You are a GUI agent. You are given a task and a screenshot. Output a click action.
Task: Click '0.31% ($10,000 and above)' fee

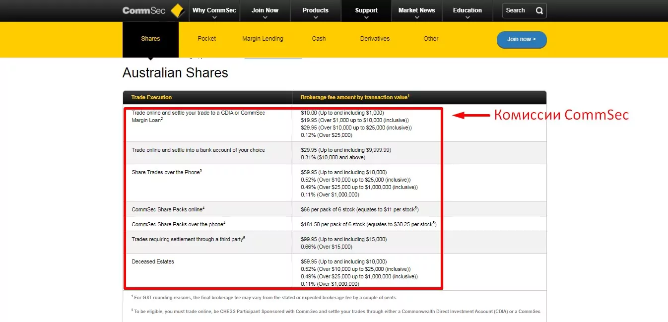333,157
